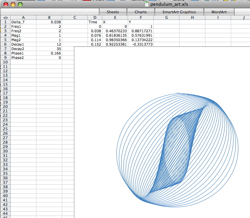Select column C header
The image size is (250, 218).
coord(75,17)
